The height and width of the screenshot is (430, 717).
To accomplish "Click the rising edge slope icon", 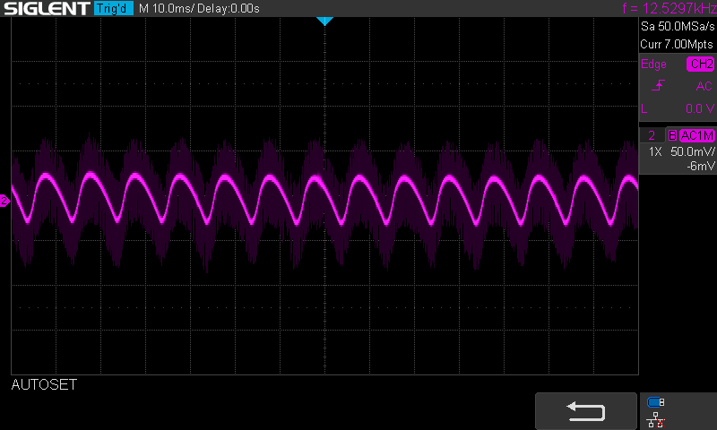I will (658, 85).
